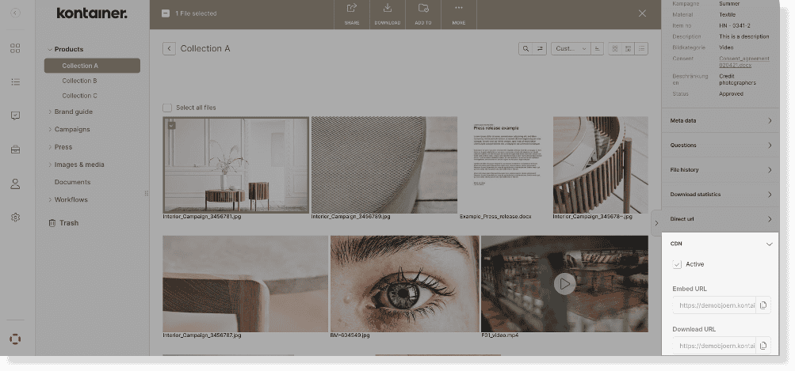Open the filter sliders icon
Viewport: 795px width, 371px height.
[x=540, y=48]
